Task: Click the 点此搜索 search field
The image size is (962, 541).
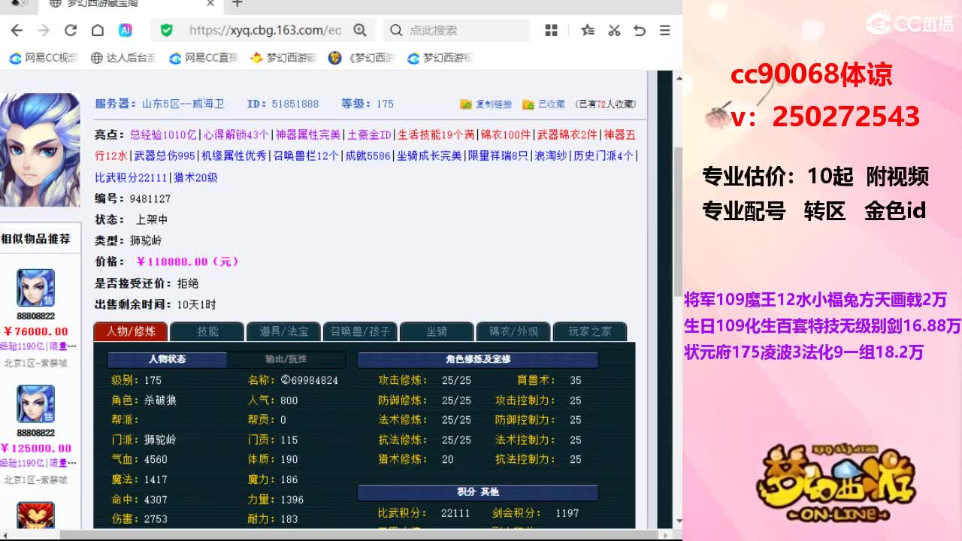Action: [457, 30]
